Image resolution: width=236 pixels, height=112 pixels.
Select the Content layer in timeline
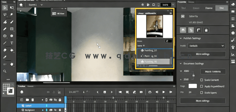point(41,106)
